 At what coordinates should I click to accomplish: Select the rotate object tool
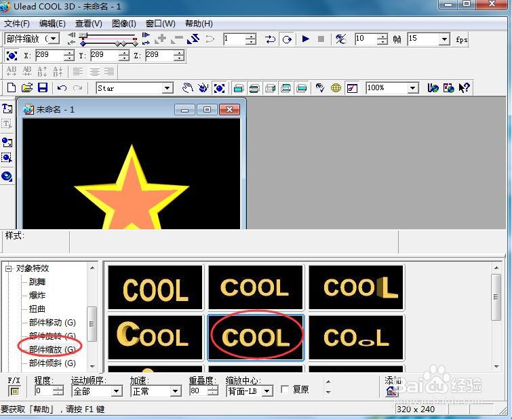tap(203, 87)
